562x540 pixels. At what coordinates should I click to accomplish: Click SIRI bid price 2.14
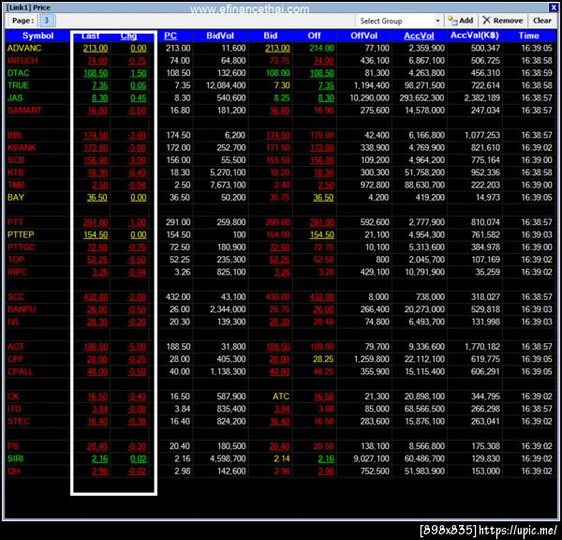[281, 458]
